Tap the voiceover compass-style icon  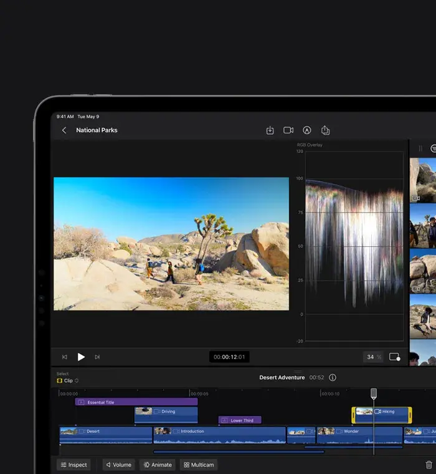307,130
